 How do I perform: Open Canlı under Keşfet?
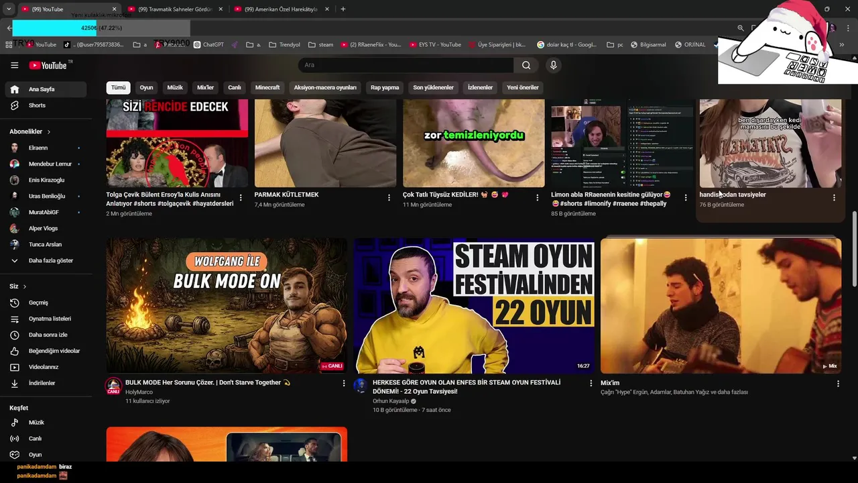pos(46,439)
